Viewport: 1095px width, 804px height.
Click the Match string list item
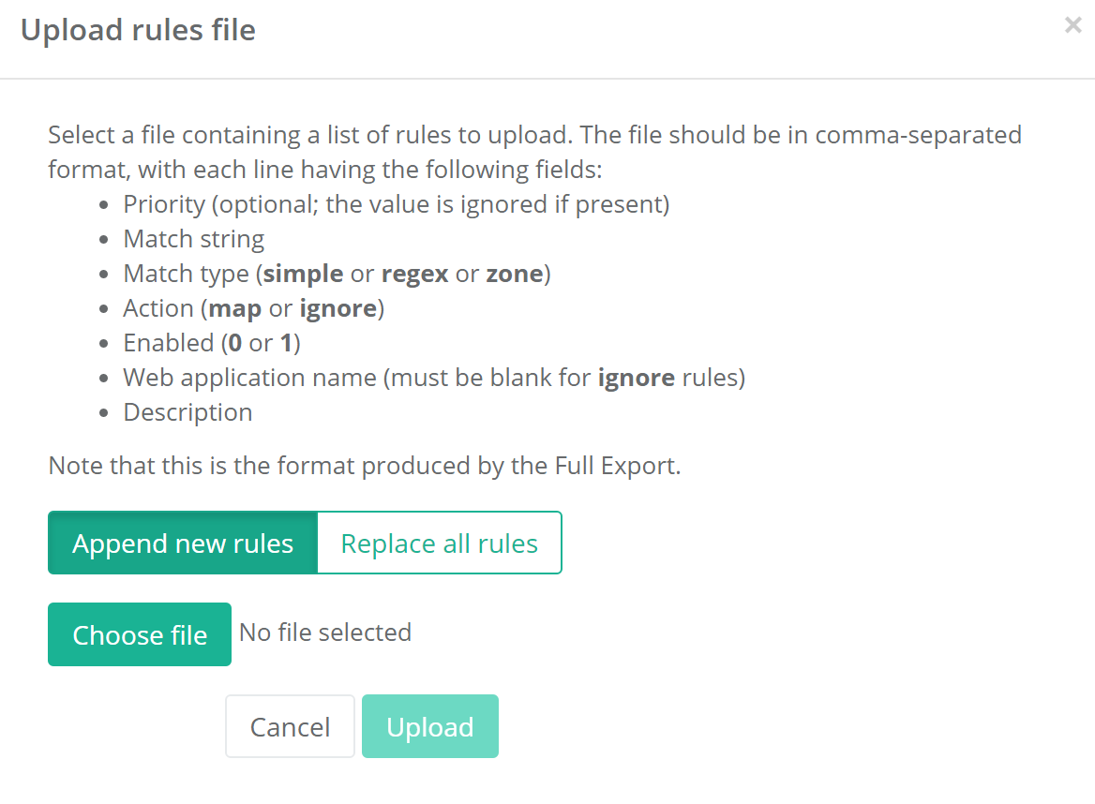(194, 239)
